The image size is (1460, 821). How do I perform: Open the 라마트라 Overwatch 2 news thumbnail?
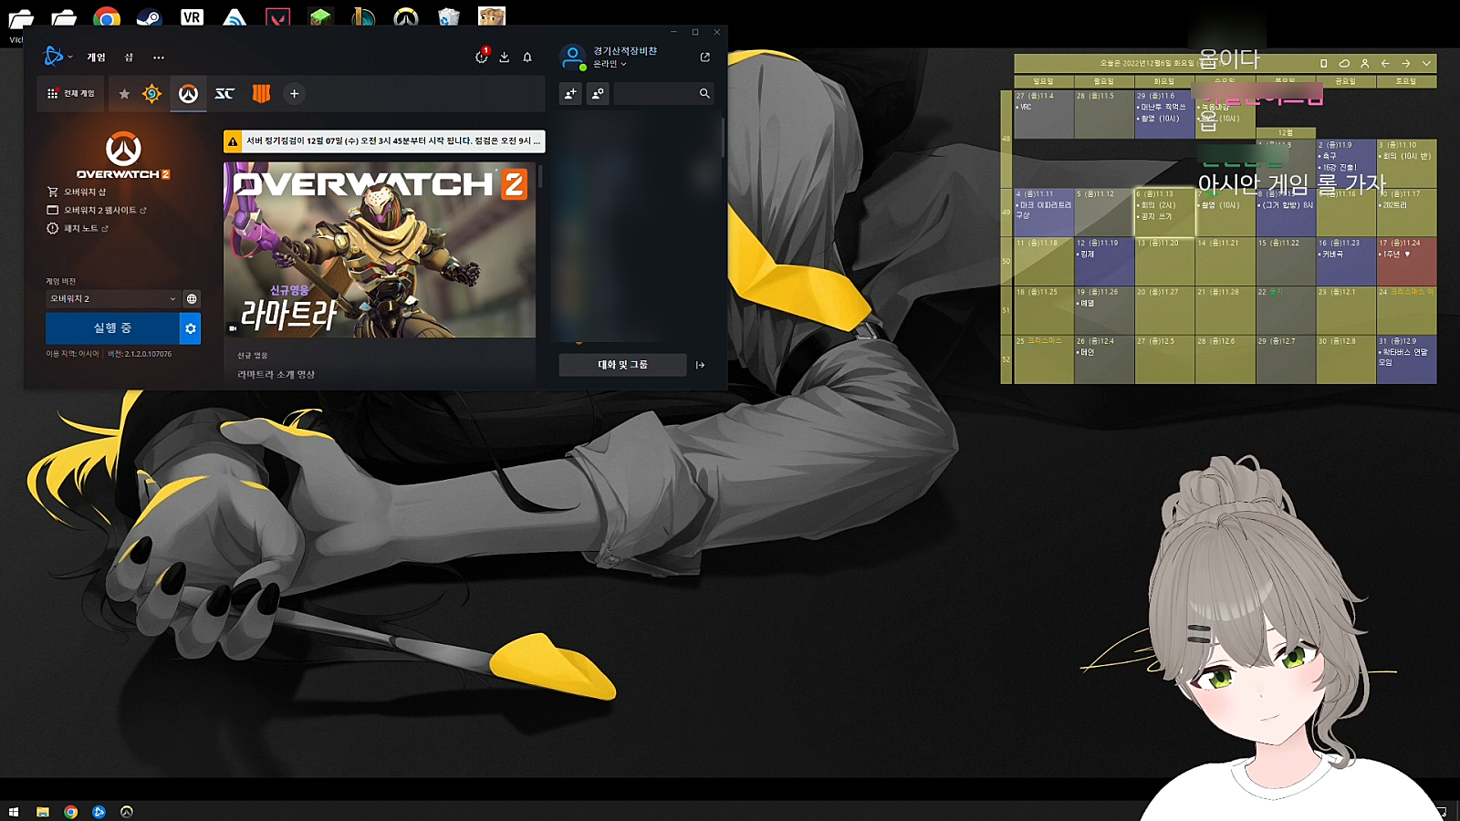(x=380, y=250)
